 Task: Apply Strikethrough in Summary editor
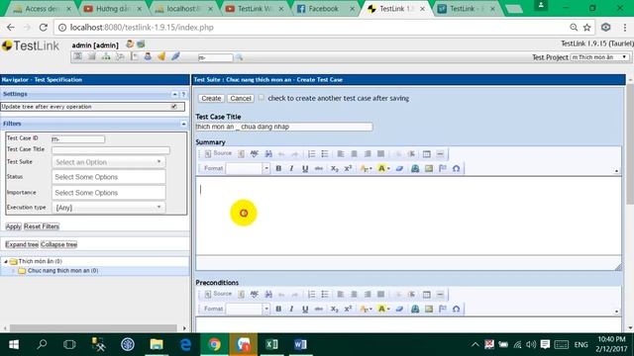pyautogui.click(x=319, y=168)
